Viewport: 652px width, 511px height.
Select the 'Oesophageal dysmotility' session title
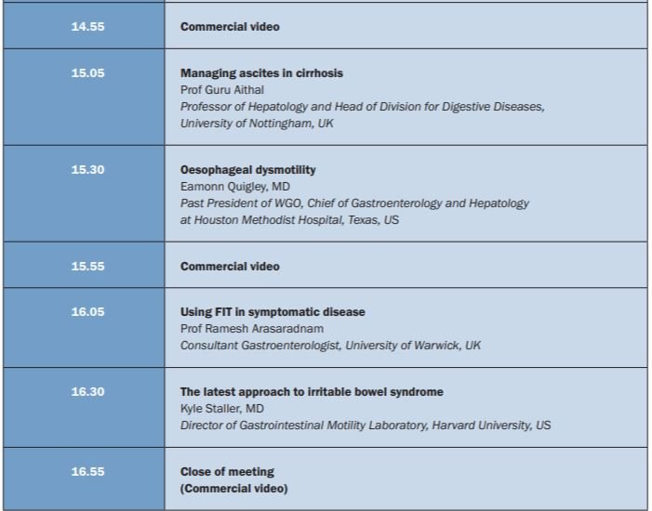click(x=247, y=170)
